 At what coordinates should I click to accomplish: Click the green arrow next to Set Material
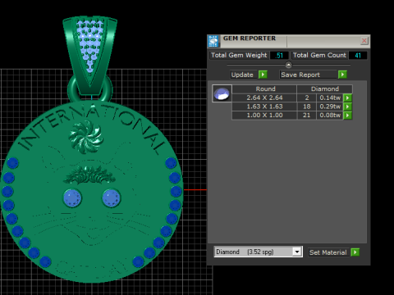point(355,252)
